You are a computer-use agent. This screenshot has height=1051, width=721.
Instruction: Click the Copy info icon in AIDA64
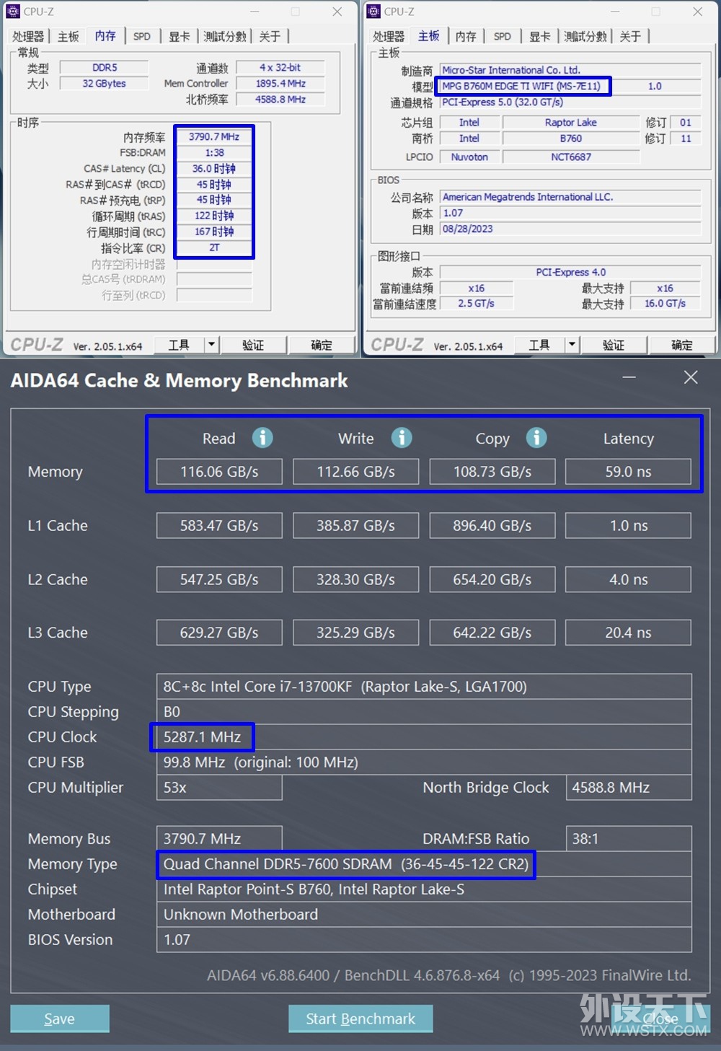point(536,437)
